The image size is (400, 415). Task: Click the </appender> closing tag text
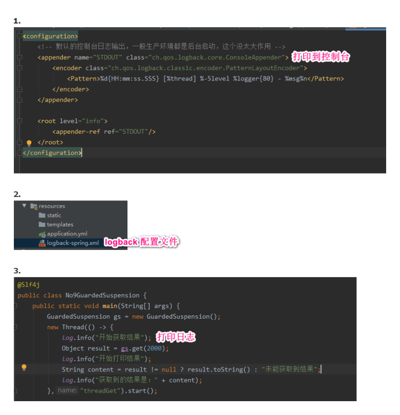[58, 100]
